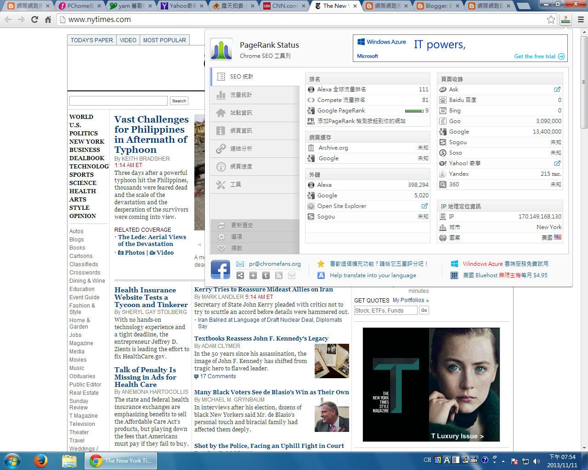Viewport: 588px width, 470px height.
Task: Click My Portfolios link
Action: coord(411,300)
